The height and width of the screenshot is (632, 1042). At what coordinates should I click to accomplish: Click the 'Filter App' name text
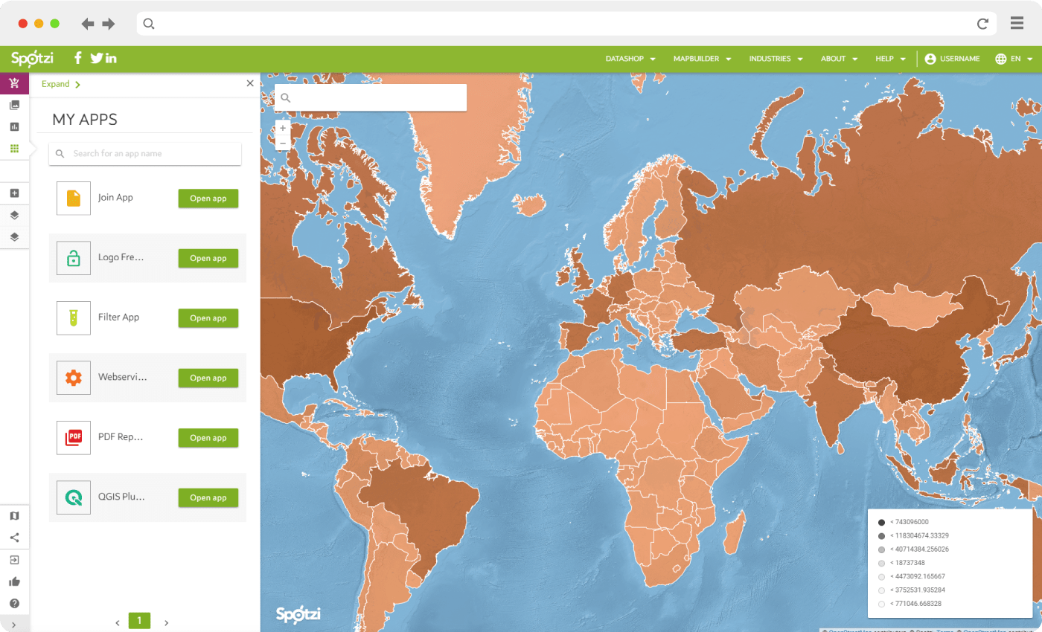(x=119, y=317)
